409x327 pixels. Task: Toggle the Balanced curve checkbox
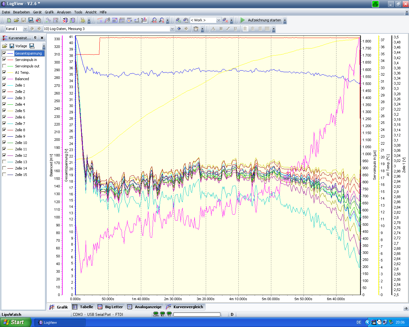coord(4,79)
